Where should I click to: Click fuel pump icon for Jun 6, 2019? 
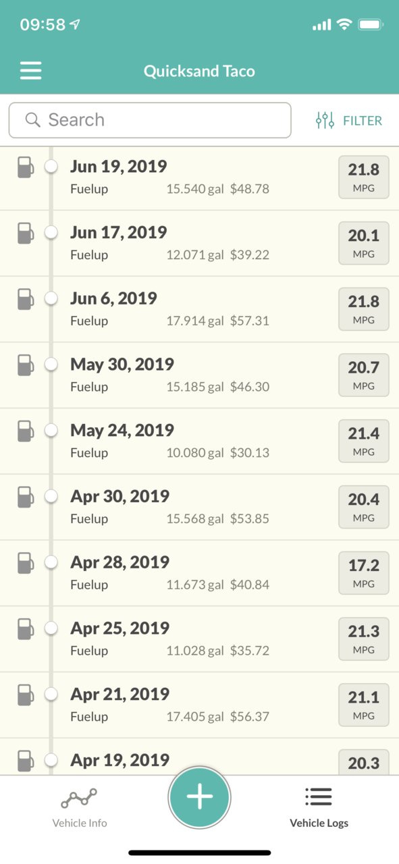[x=26, y=299]
